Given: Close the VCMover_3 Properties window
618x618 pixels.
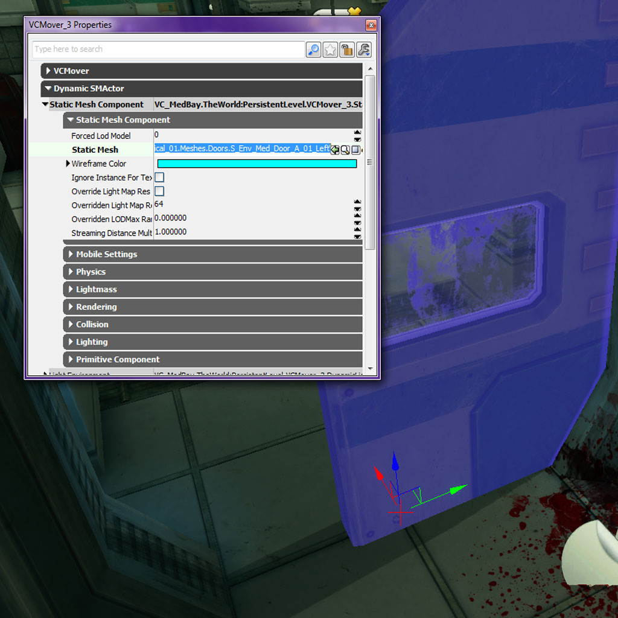Looking at the screenshot, I should click(x=371, y=25).
